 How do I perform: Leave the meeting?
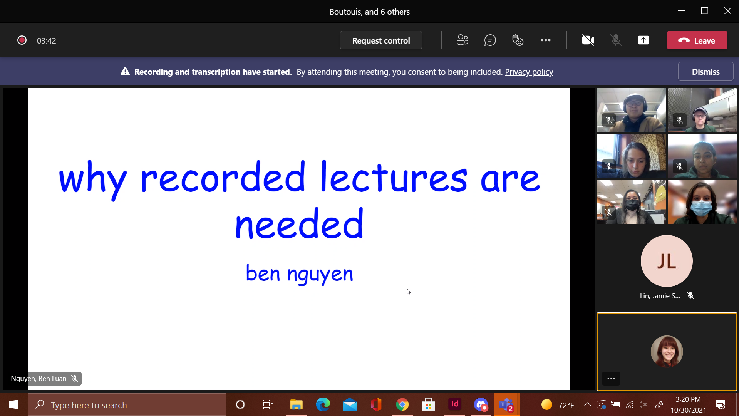point(697,40)
